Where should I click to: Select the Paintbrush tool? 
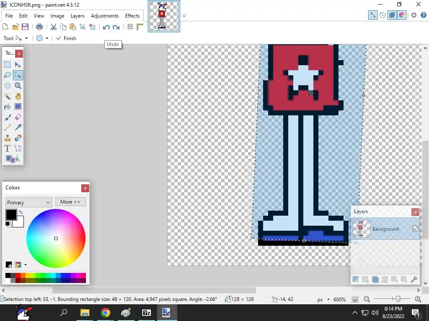click(8, 117)
